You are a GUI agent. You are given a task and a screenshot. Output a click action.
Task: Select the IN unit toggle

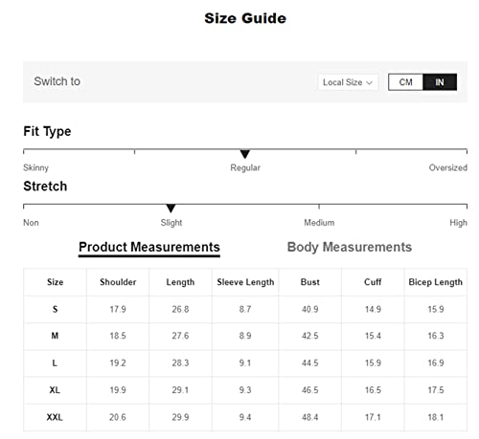tap(440, 82)
